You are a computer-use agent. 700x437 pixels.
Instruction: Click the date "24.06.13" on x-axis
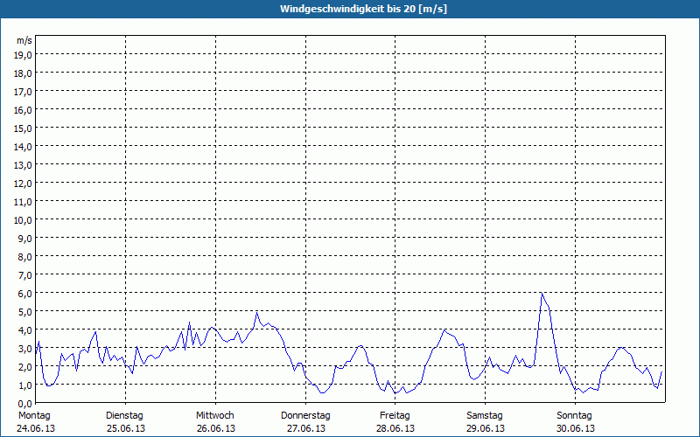(x=34, y=428)
